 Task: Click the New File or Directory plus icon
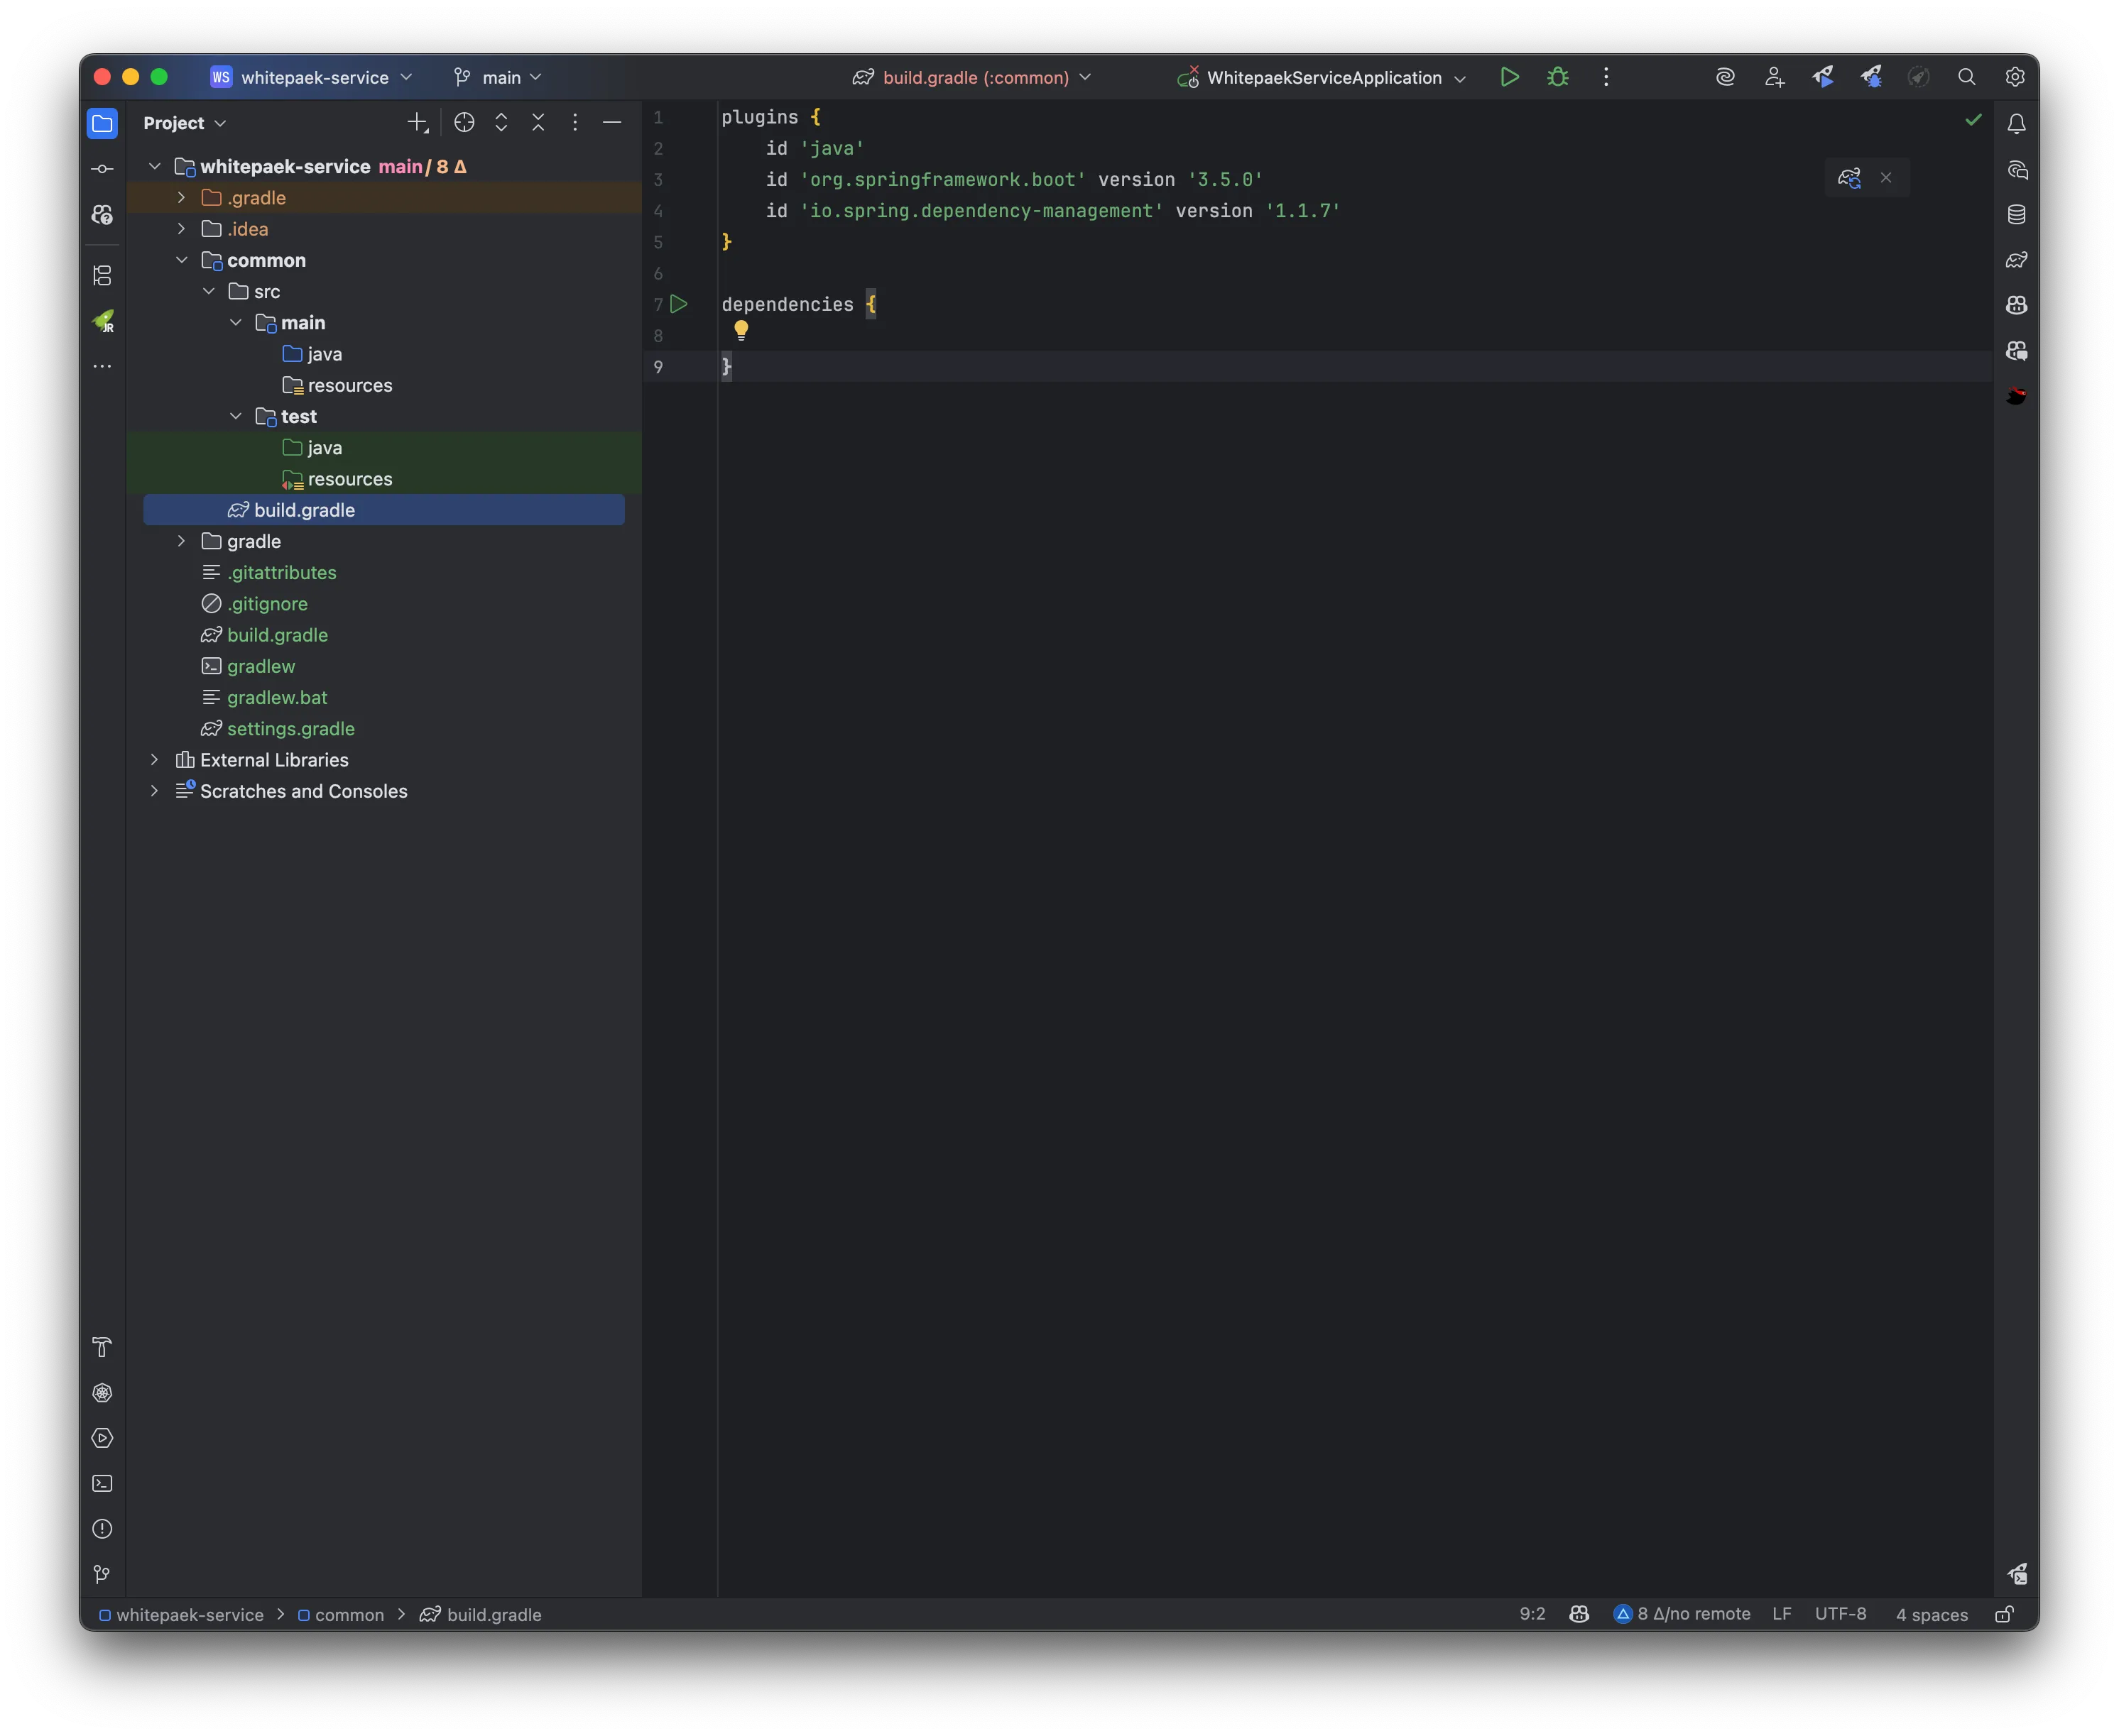pos(418,123)
